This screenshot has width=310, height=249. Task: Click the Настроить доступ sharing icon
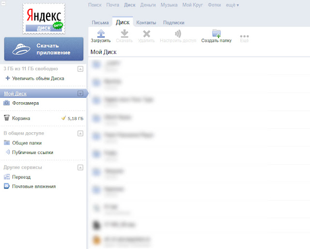click(x=178, y=33)
